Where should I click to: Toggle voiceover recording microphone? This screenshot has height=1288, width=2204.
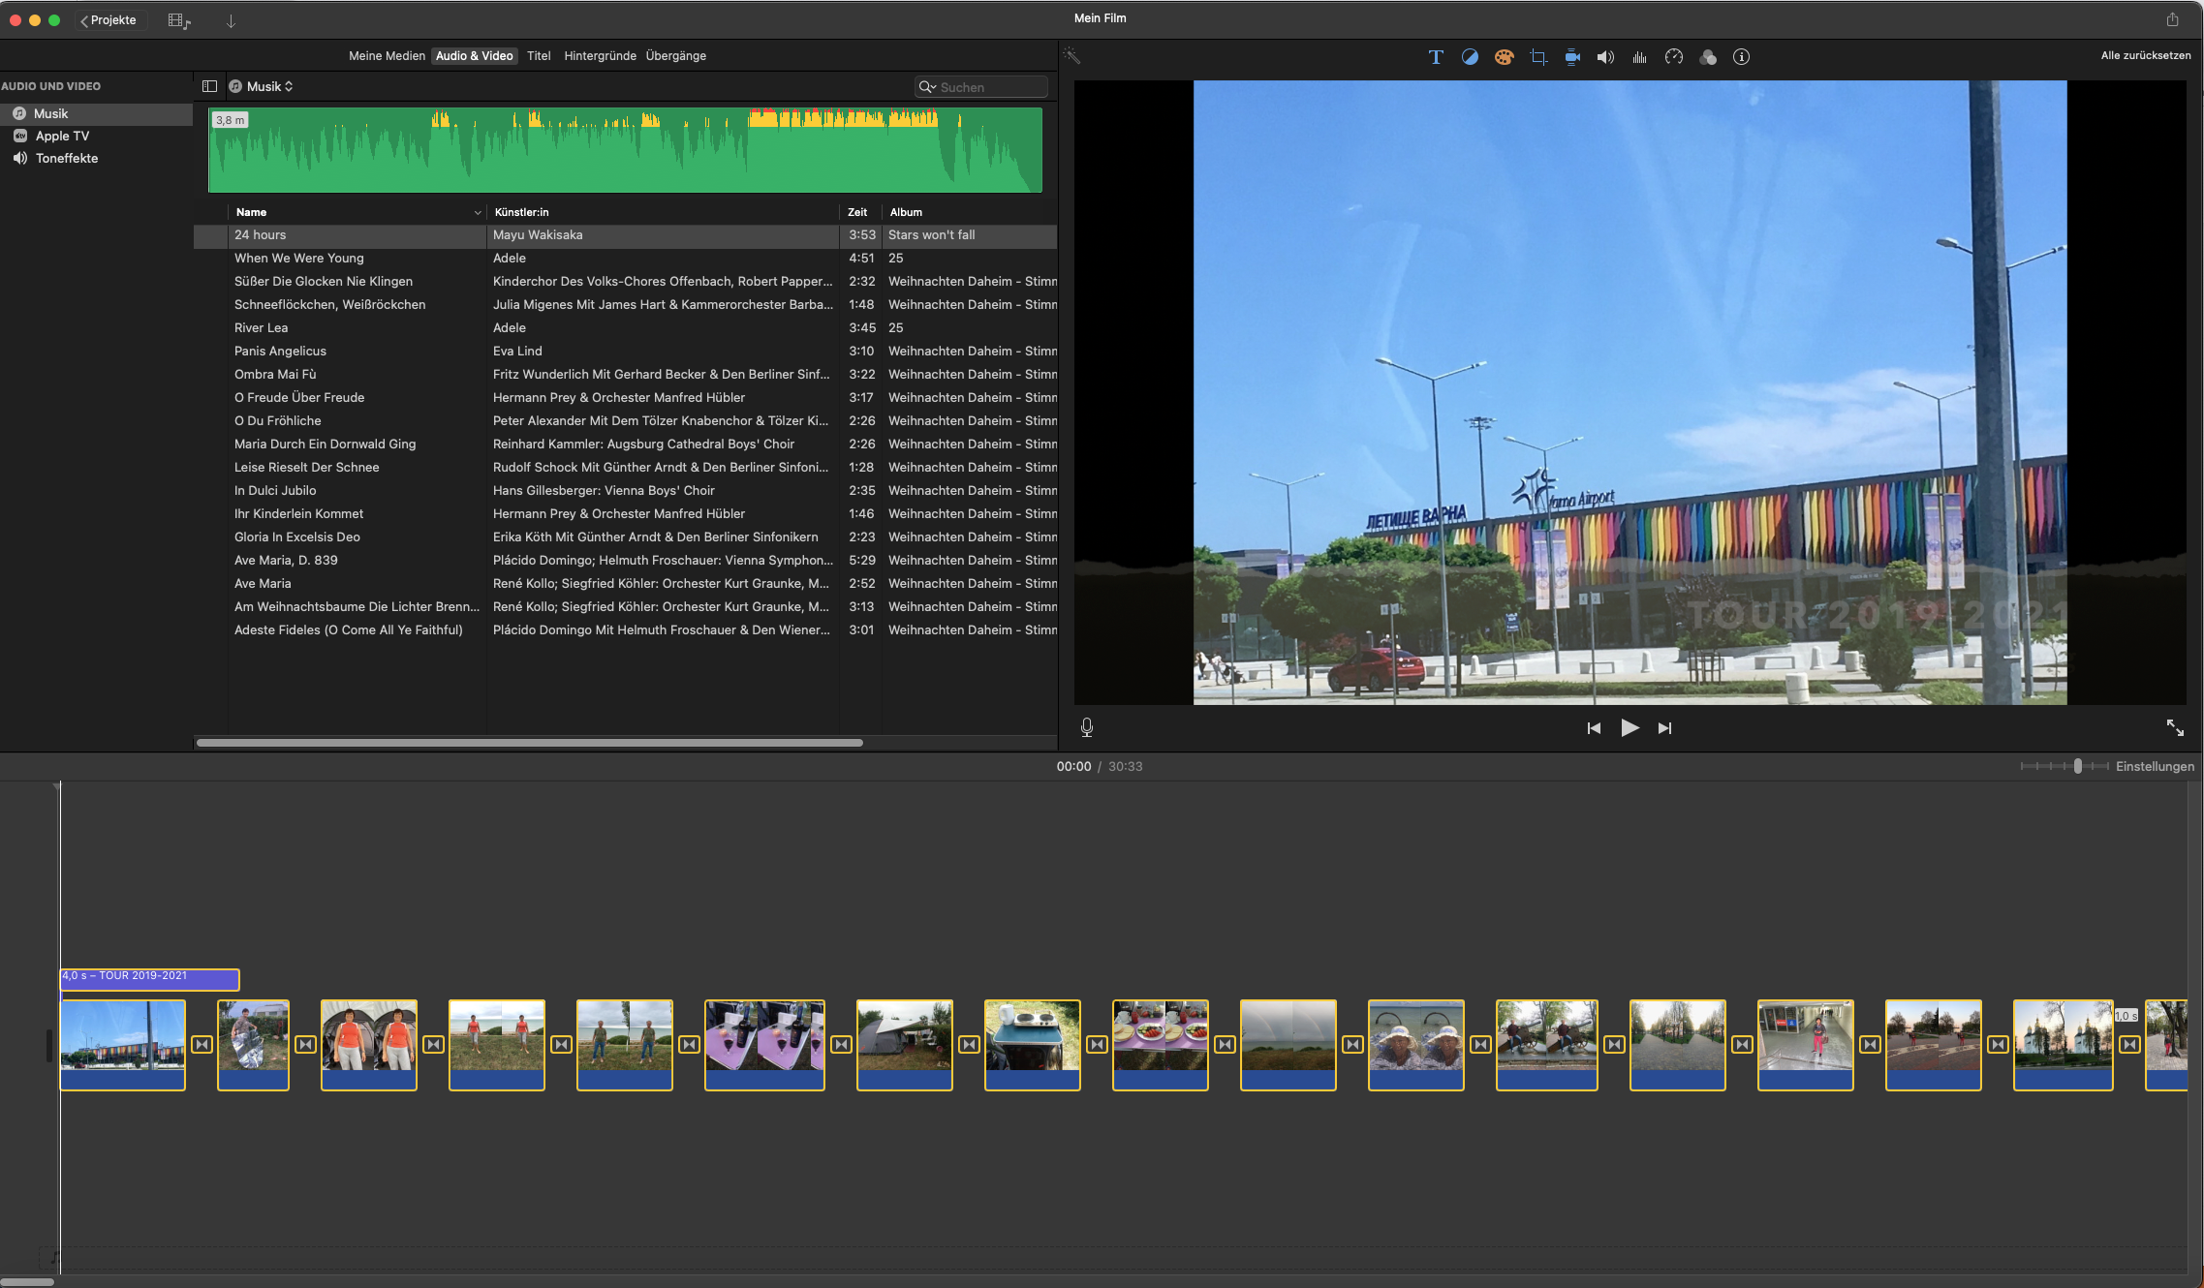click(x=1087, y=727)
